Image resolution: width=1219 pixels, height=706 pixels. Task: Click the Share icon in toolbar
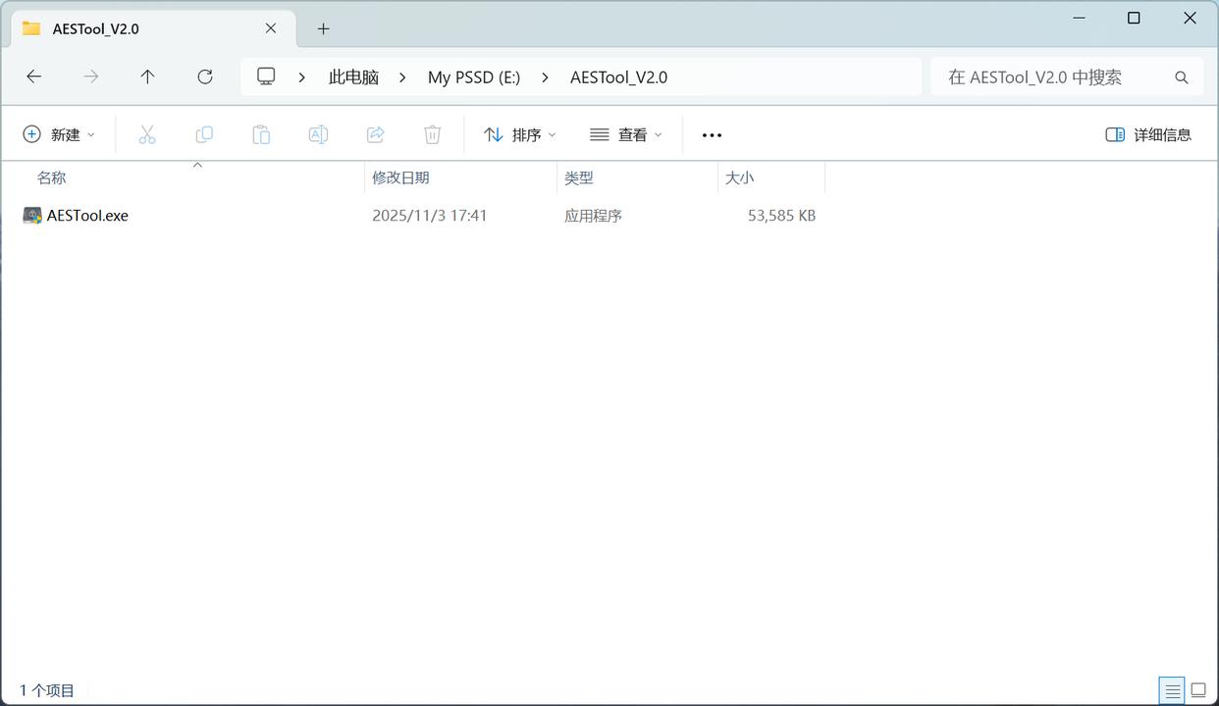point(375,134)
